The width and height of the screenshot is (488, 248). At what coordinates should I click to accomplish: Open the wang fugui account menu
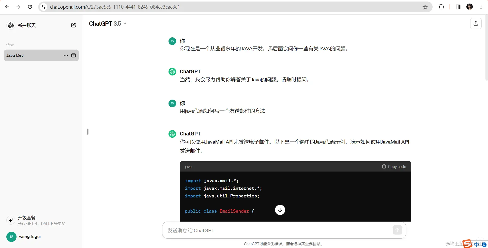41,237
